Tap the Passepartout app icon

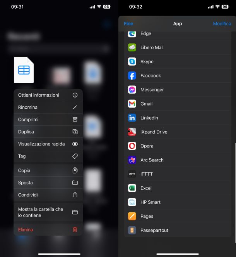(x=132, y=230)
